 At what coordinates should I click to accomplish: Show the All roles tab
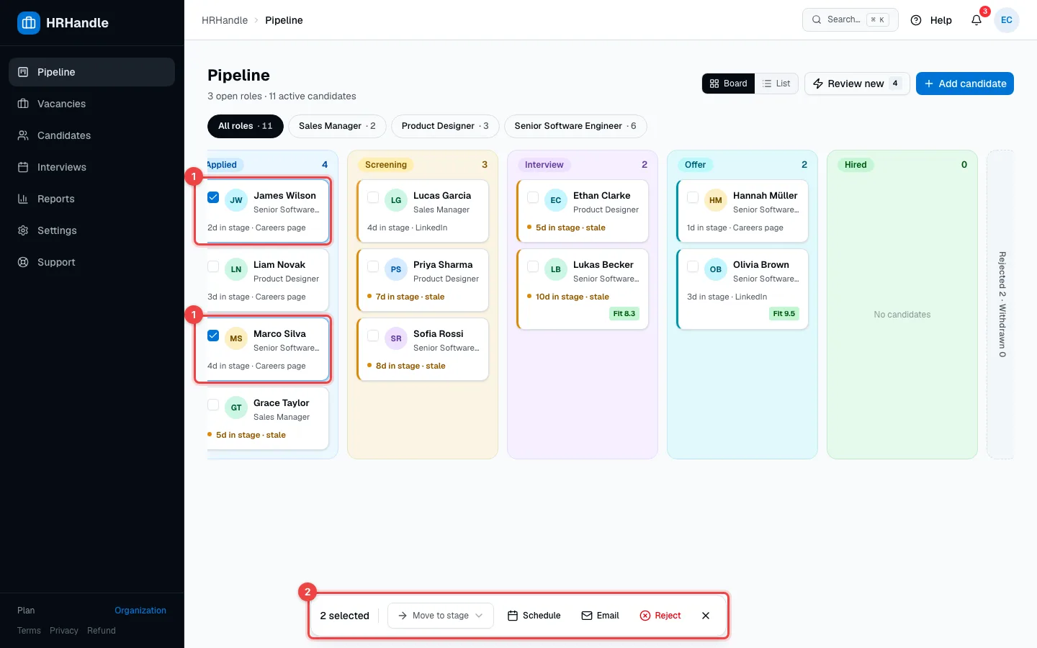246,126
